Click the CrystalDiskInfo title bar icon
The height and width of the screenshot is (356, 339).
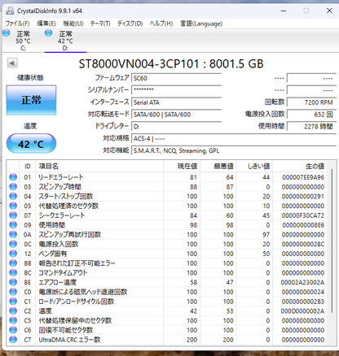point(10,11)
